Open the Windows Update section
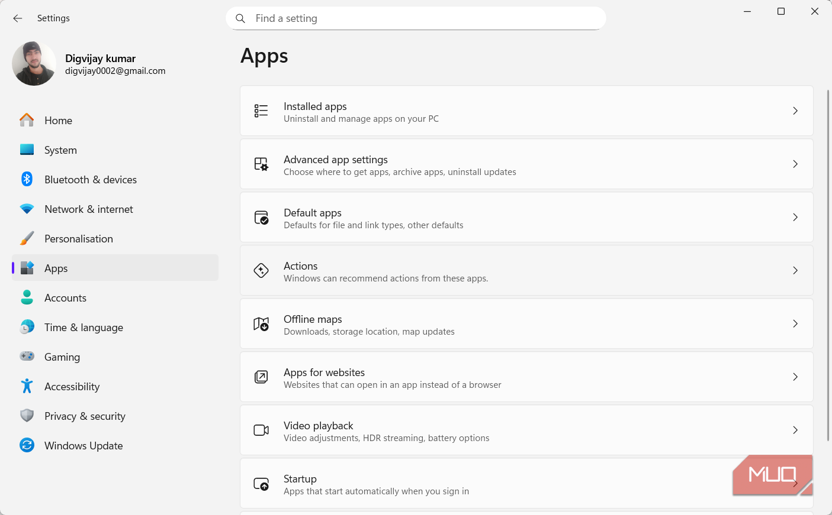The height and width of the screenshot is (515, 832). point(115,445)
